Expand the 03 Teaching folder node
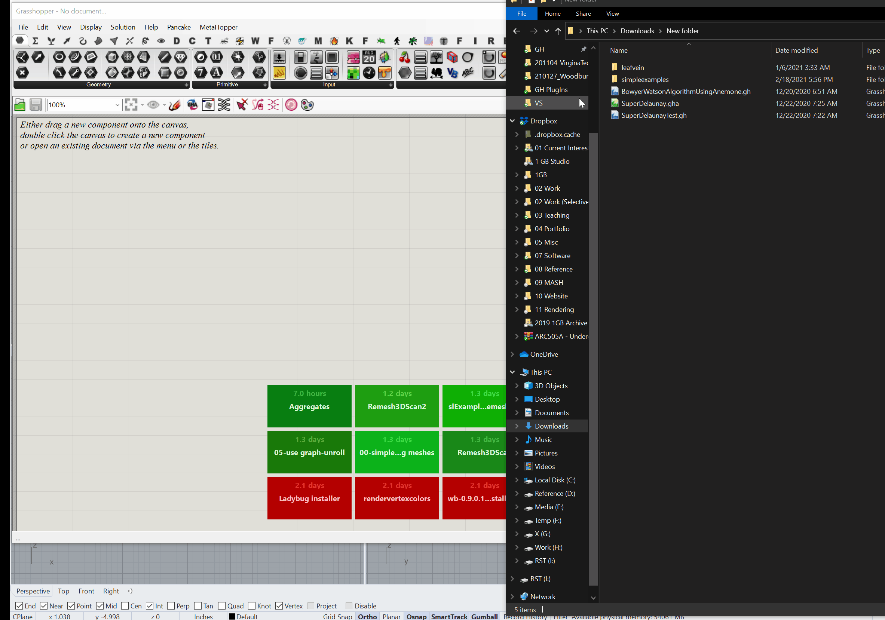This screenshot has width=885, height=620. tap(517, 215)
